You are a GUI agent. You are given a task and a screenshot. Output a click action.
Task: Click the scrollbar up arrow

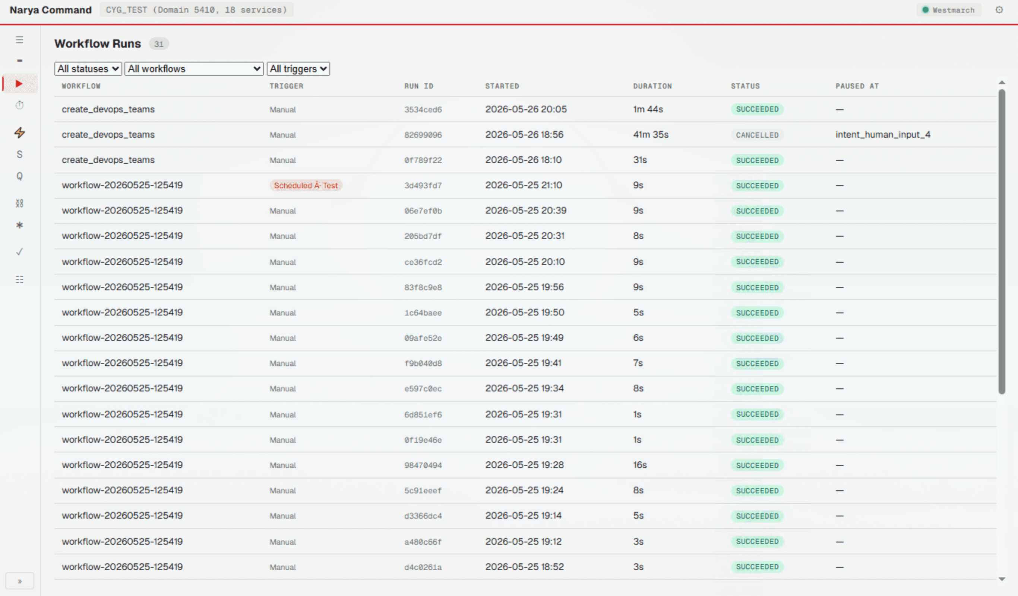coord(1002,83)
